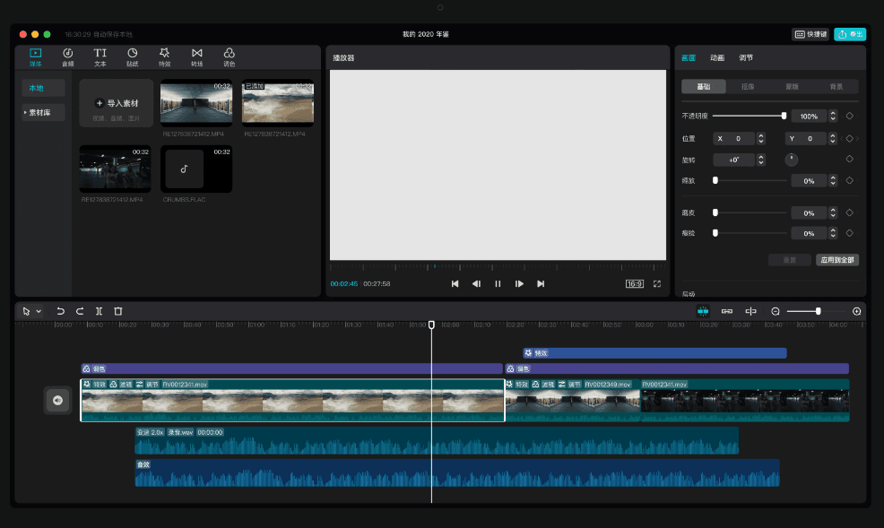Click the 导入素材 import media button

pos(117,103)
